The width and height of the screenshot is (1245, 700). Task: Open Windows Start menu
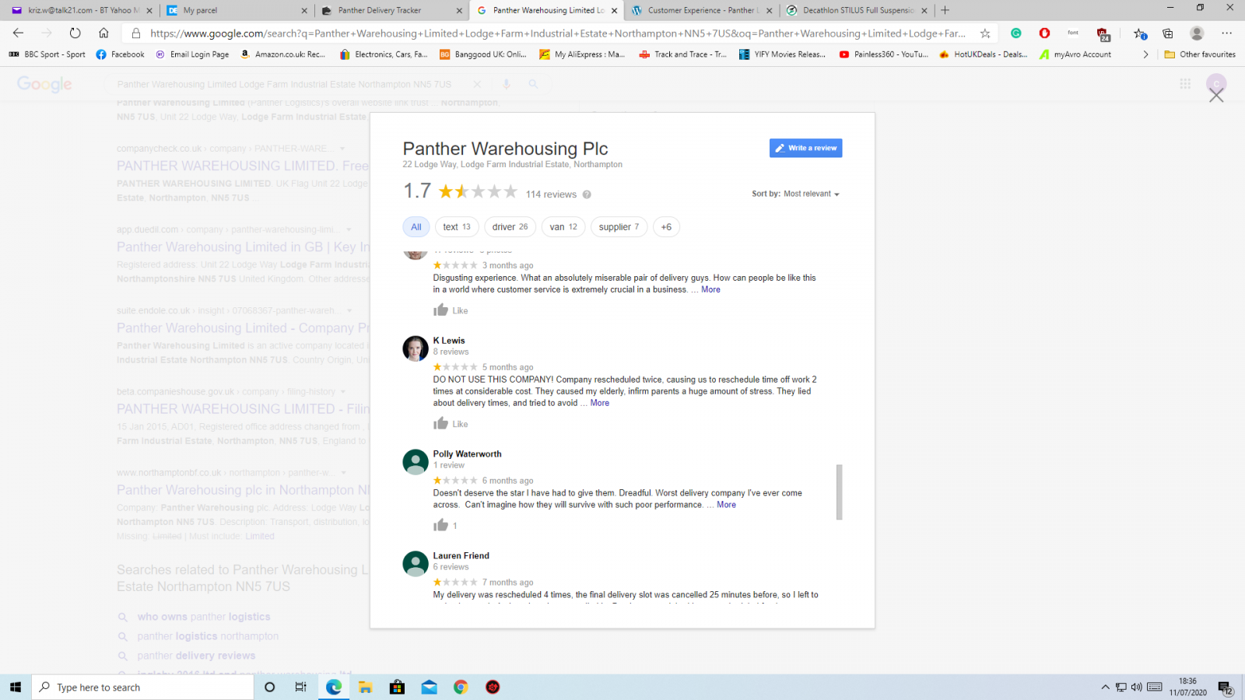pos(15,687)
